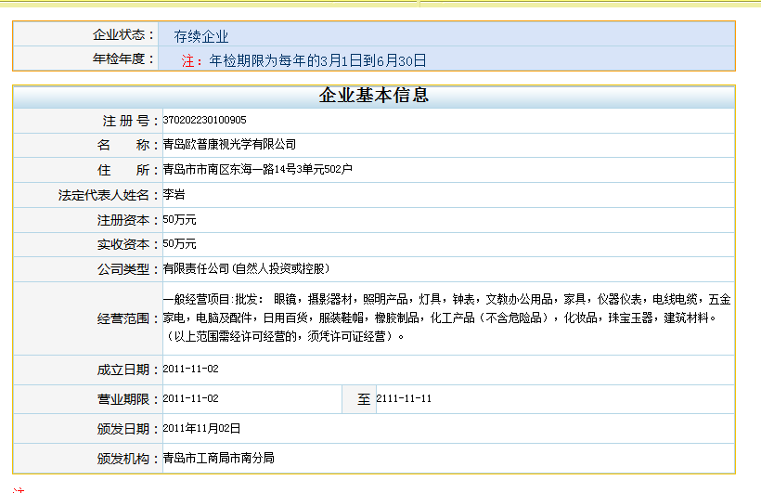
Task: Click the business scope line starting 一般经营项目
Action: coord(446,299)
